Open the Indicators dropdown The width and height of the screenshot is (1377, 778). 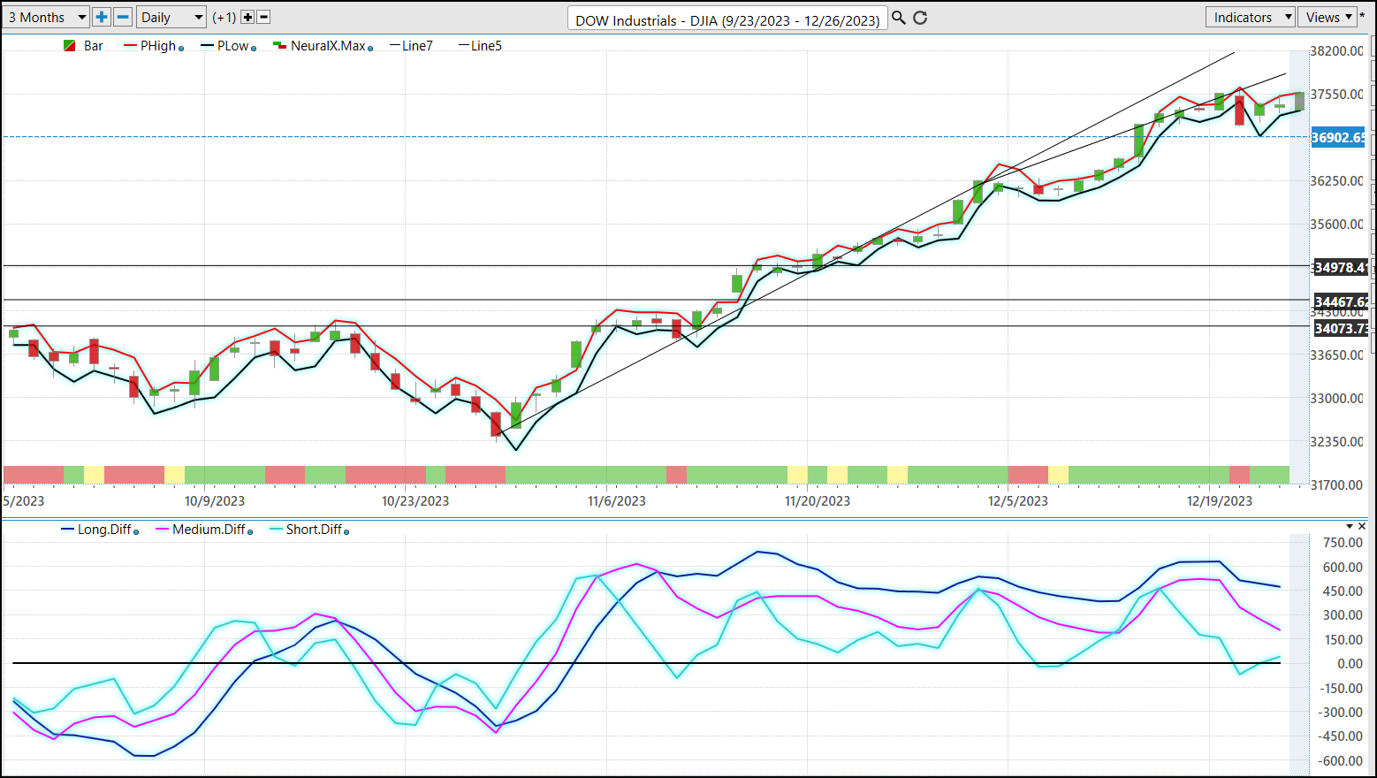tap(1250, 18)
